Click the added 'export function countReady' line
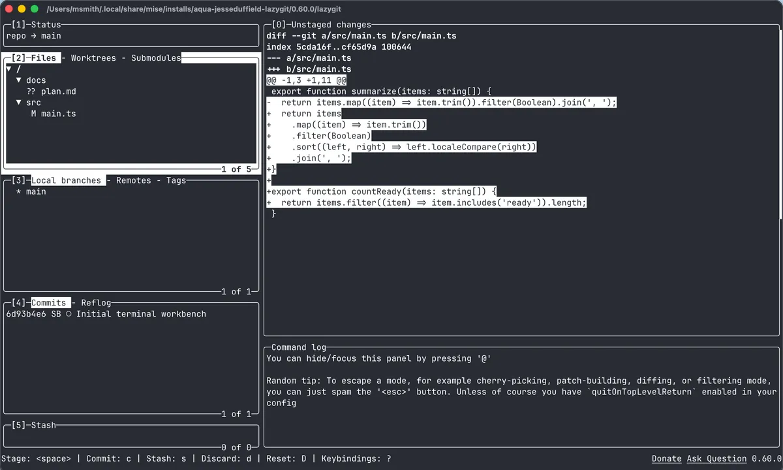 (x=382, y=192)
